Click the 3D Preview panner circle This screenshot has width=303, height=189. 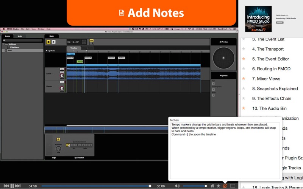coord(223,58)
